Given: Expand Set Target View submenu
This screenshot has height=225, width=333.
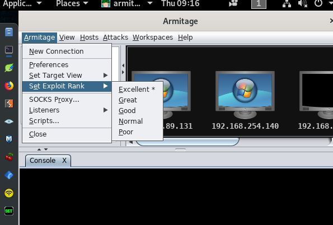Looking at the screenshot, I should click(x=67, y=75).
